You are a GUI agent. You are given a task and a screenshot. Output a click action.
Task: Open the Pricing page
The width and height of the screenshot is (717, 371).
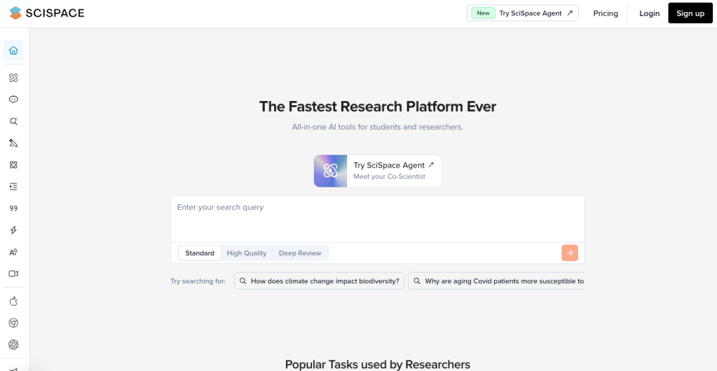pyautogui.click(x=606, y=13)
